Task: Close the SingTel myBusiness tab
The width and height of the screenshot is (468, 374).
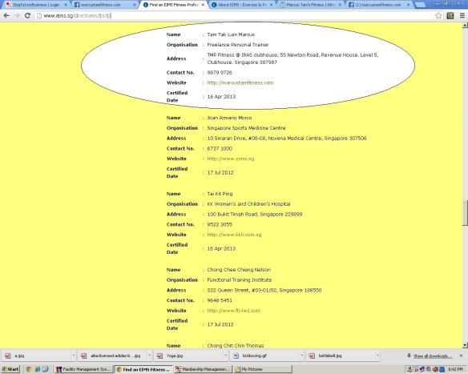Action: tap(66, 5)
